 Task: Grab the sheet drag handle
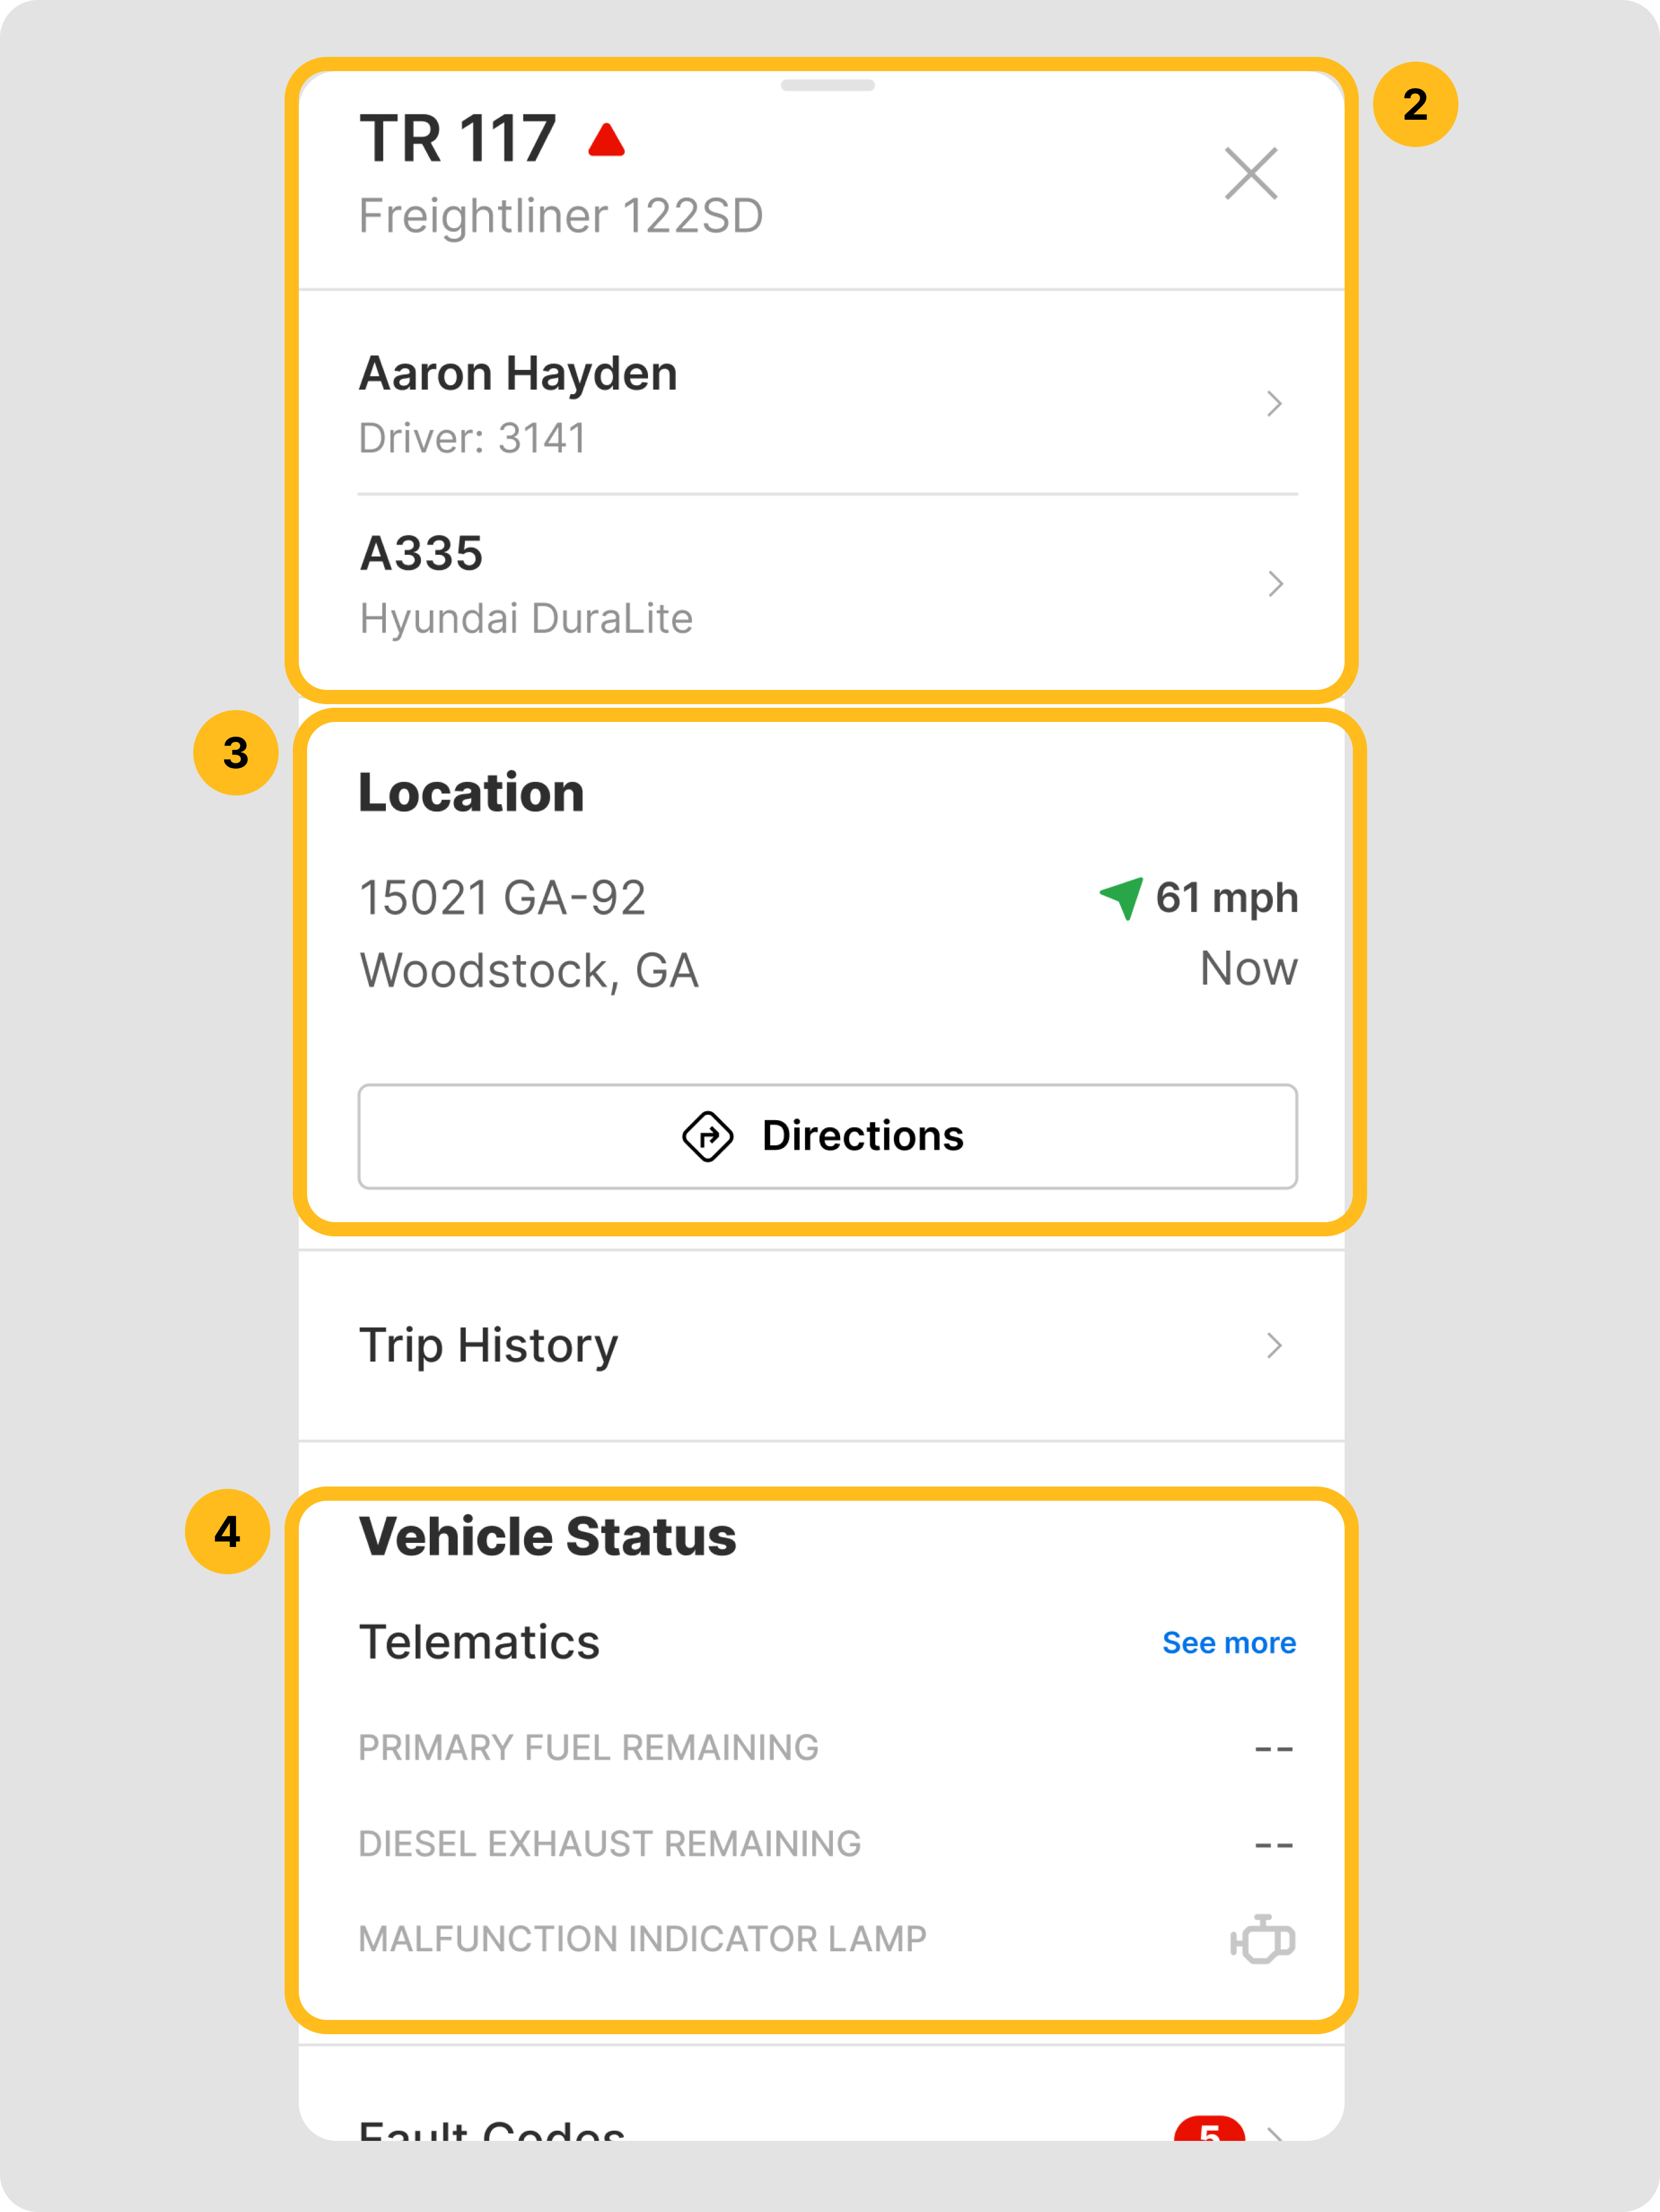828,86
